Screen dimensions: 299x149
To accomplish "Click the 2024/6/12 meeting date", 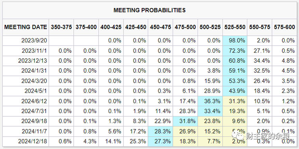I will coord(34,101).
